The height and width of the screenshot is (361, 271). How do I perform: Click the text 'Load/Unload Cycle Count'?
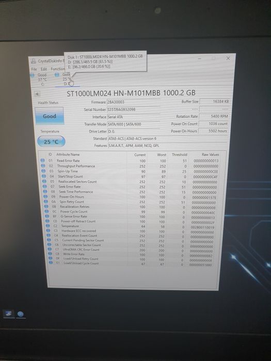point(81,263)
